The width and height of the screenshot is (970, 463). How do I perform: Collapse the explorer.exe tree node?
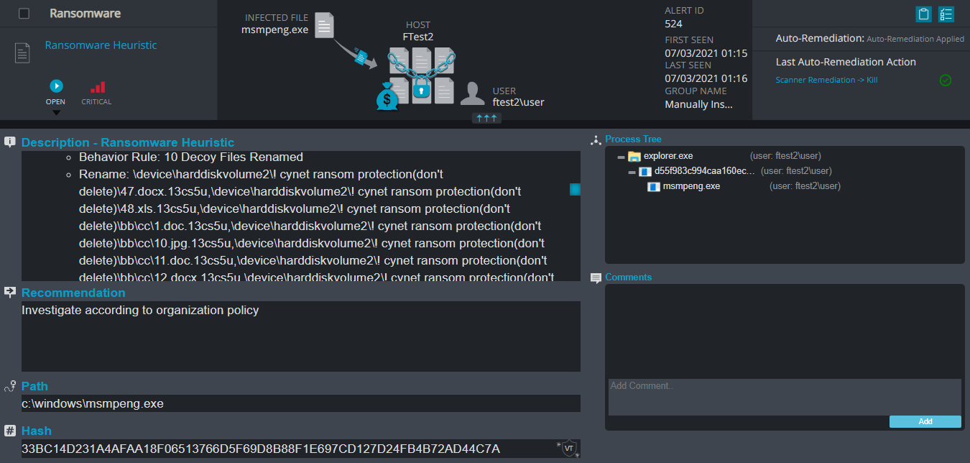pos(621,157)
